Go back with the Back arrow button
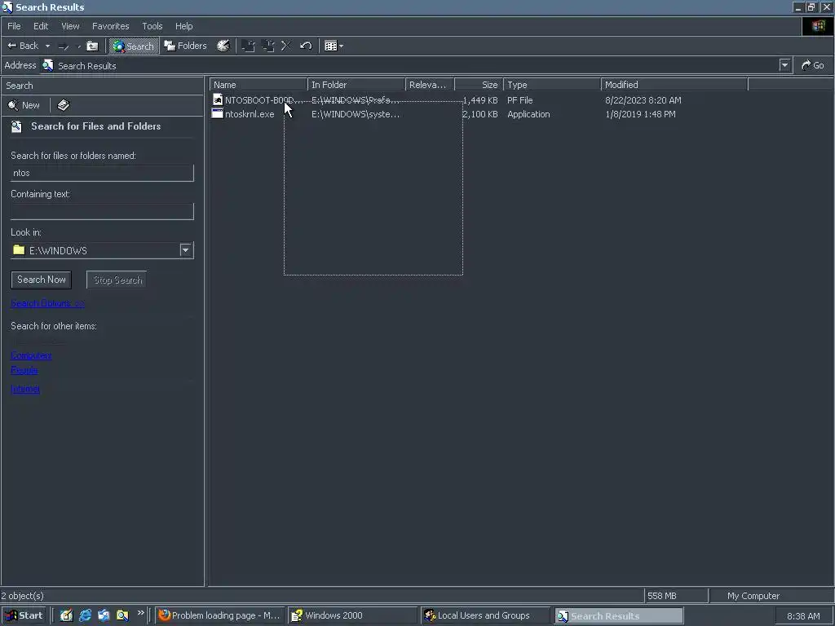835x626 pixels. click(x=22, y=46)
